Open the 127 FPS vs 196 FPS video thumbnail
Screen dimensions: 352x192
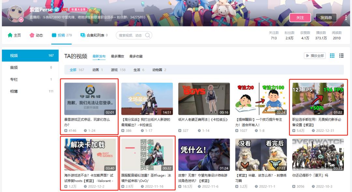(x=318, y=99)
